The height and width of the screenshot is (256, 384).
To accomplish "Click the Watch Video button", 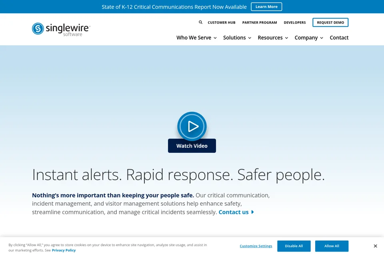I will pyautogui.click(x=192, y=146).
